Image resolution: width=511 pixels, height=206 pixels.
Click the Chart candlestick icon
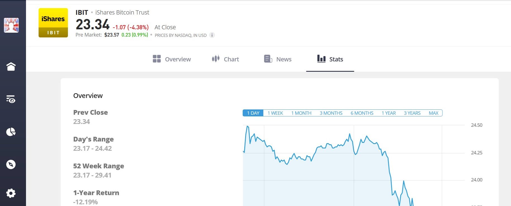coord(216,59)
